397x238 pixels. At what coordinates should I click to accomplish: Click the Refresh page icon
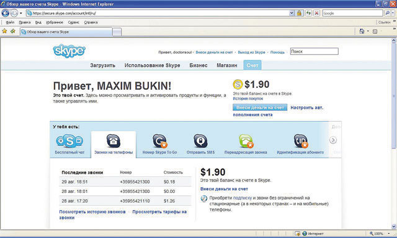click(308, 13)
